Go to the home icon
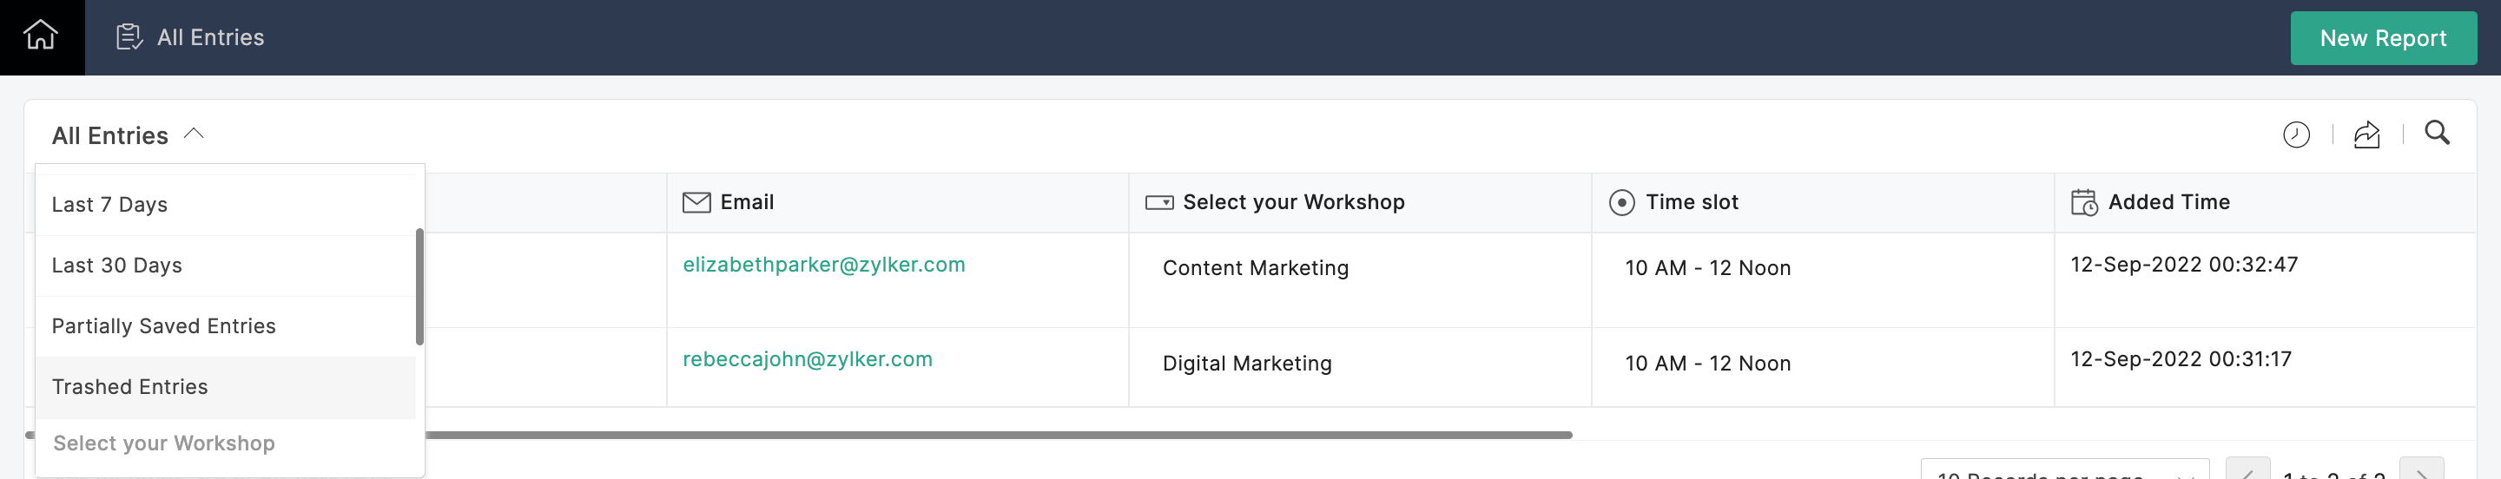The image size is (2501, 479). [x=41, y=36]
